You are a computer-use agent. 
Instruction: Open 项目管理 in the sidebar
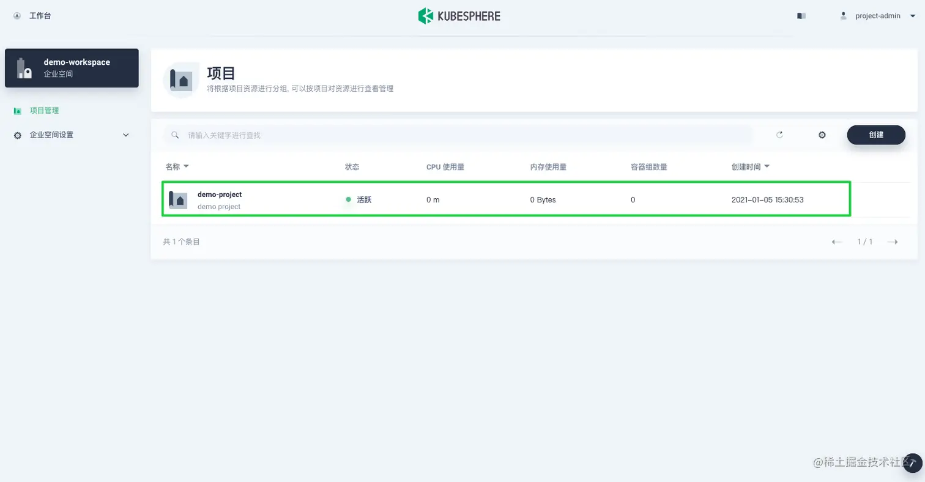click(x=44, y=111)
